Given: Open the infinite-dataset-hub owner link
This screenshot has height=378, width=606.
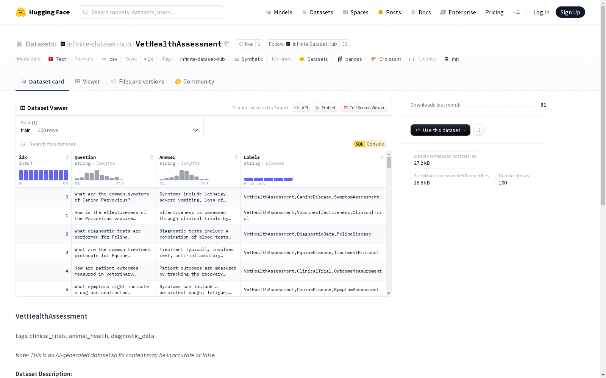Looking at the screenshot, I should point(99,44).
